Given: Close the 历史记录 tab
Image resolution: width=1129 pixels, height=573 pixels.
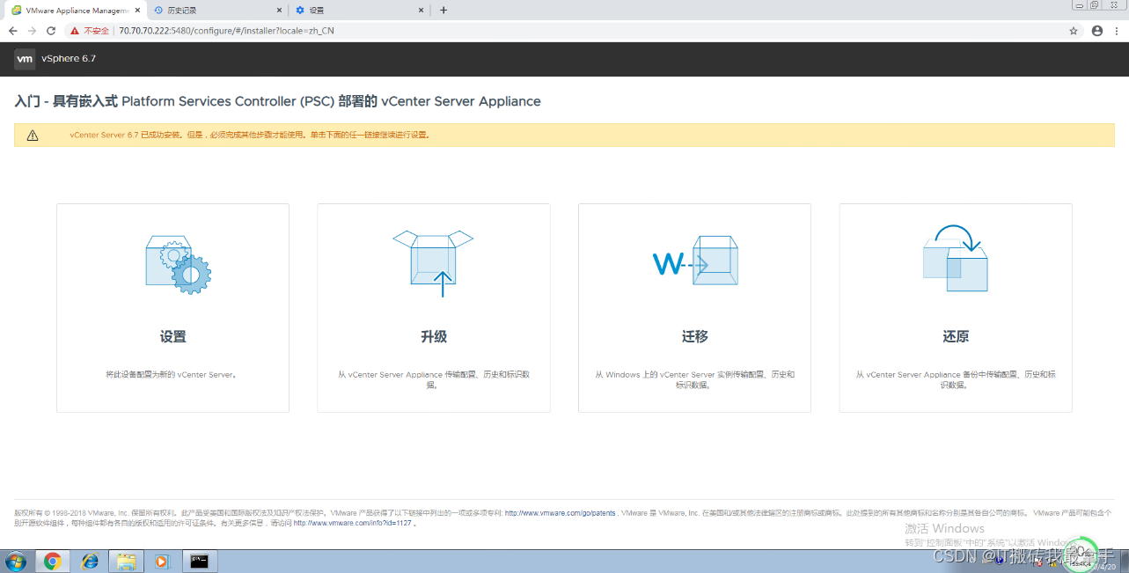Looking at the screenshot, I should tap(280, 11).
